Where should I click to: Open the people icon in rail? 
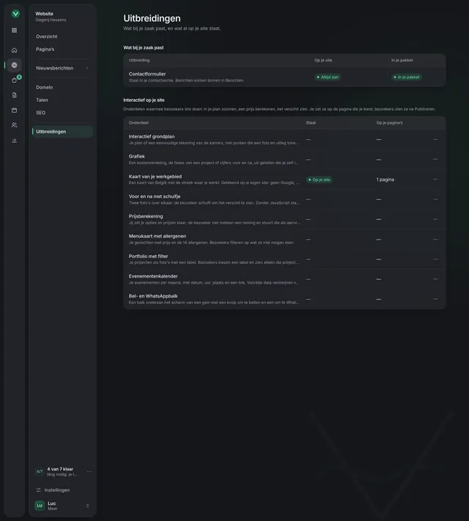(15, 125)
